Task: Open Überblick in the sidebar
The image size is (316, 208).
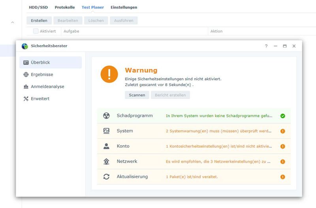Action: [51, 63]
